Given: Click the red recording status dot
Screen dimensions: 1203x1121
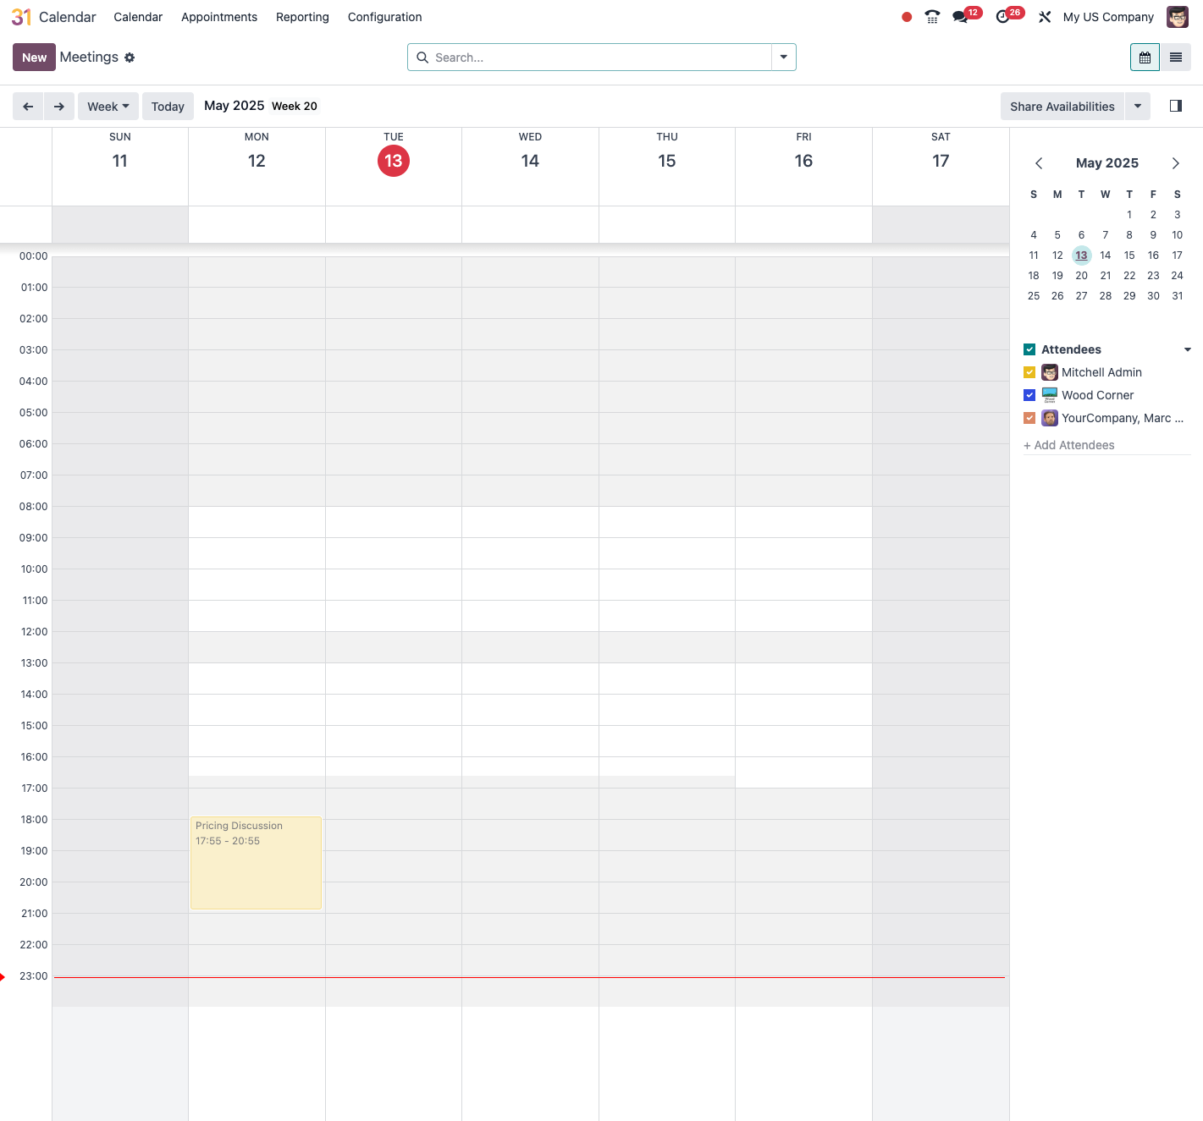Looking at the screenshot, I should click(907, 17).
